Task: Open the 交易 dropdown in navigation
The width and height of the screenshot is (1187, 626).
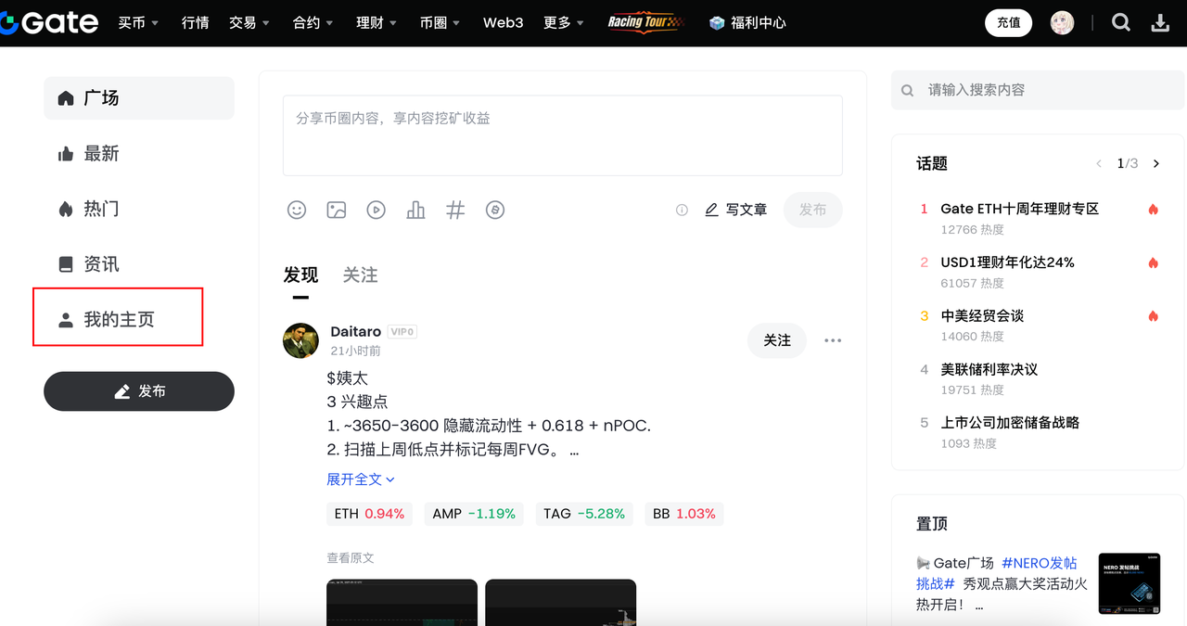Action: tap(249, 23)
